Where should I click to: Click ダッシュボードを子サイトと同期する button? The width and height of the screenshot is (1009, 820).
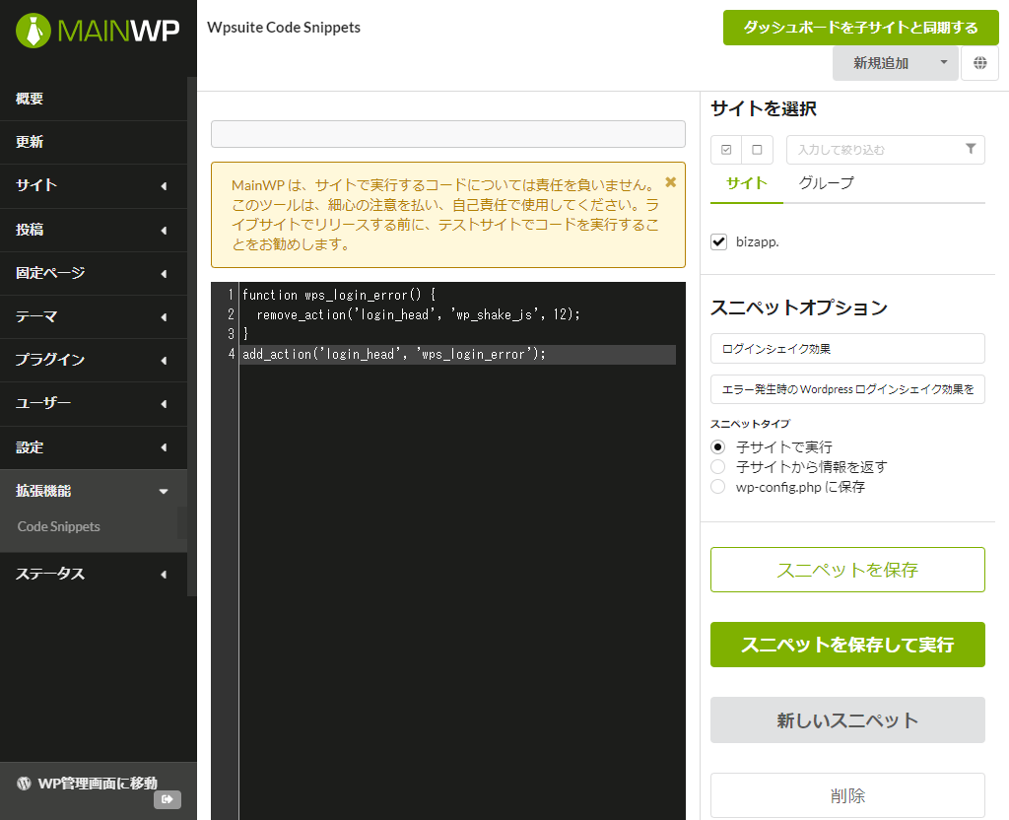coord(861,28)
